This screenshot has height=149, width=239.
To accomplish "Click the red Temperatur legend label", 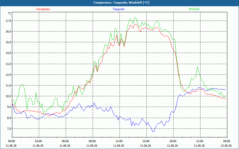I will tap(43, 9).
